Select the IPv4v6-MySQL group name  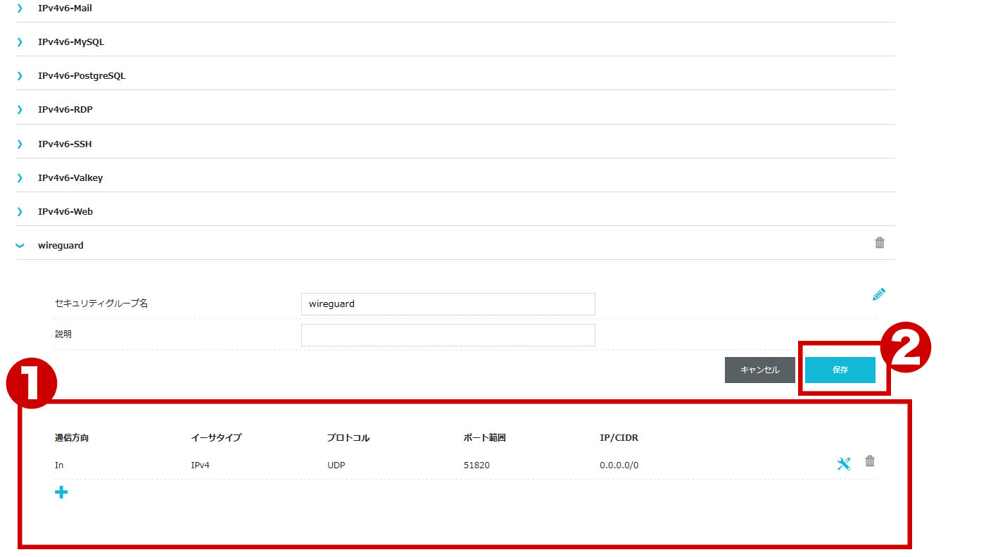(x=71, y=42)
